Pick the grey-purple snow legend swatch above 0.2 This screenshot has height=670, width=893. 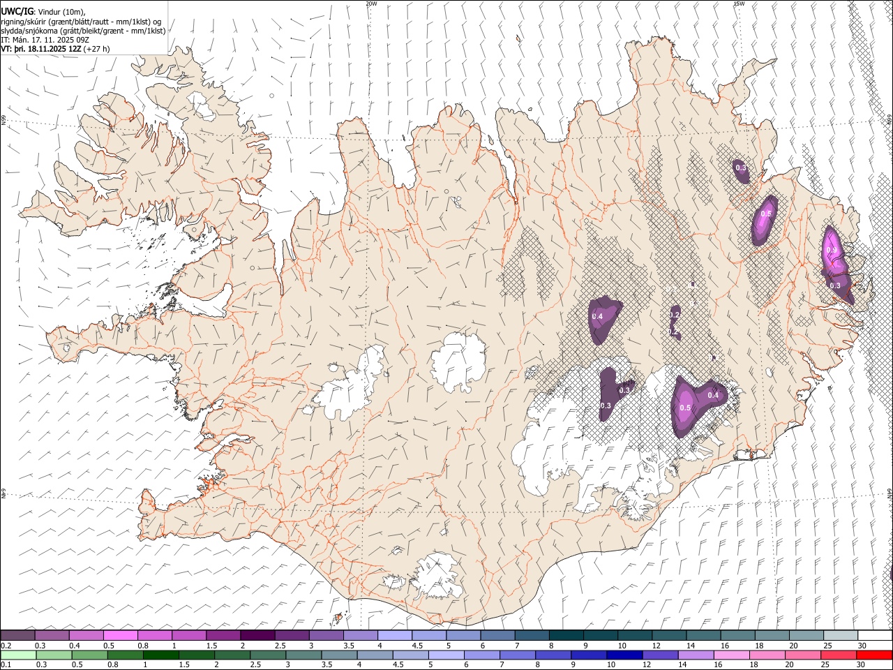tap(17, 635)
